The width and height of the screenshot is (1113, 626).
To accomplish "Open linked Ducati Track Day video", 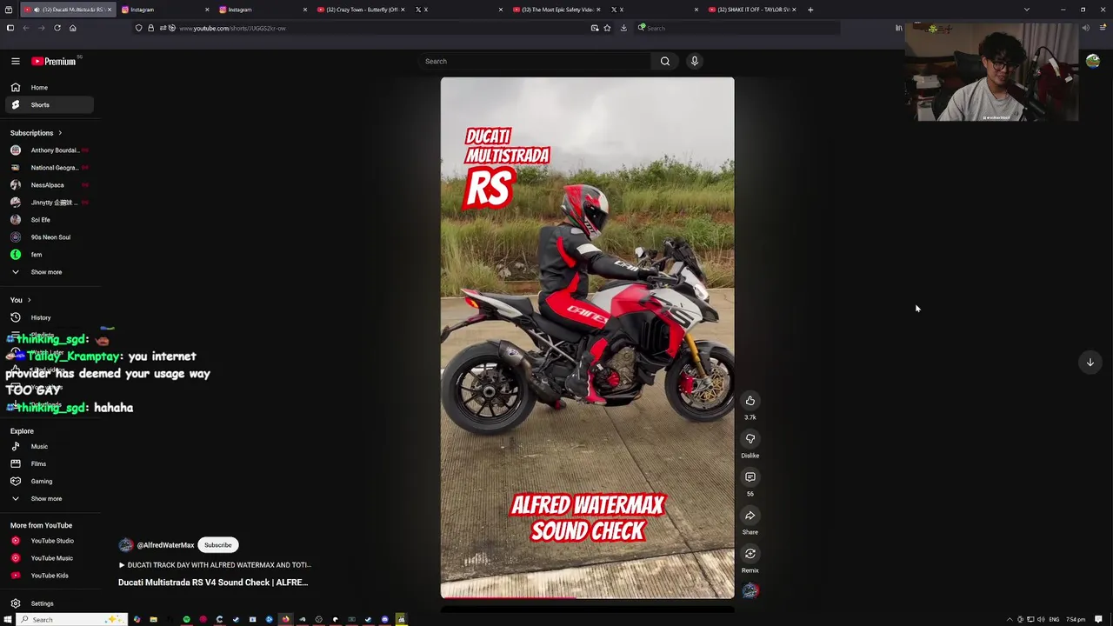I will click(215, 565).
